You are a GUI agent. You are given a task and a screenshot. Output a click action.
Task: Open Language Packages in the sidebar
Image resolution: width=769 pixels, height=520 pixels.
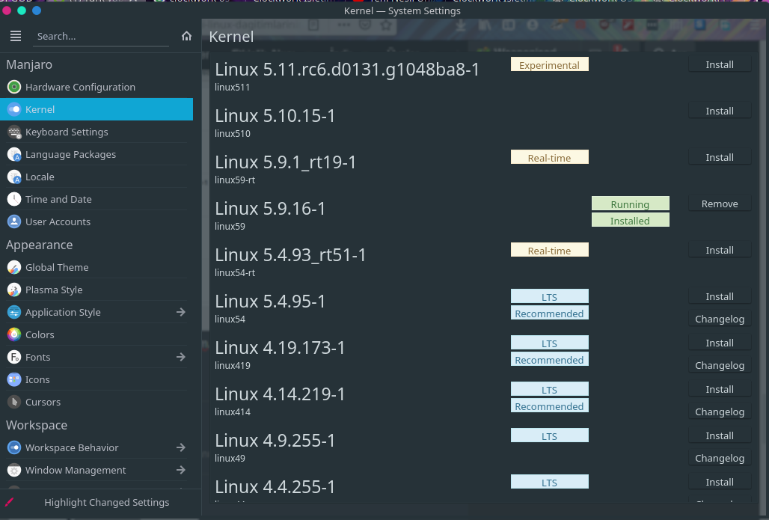click(96, 155)
